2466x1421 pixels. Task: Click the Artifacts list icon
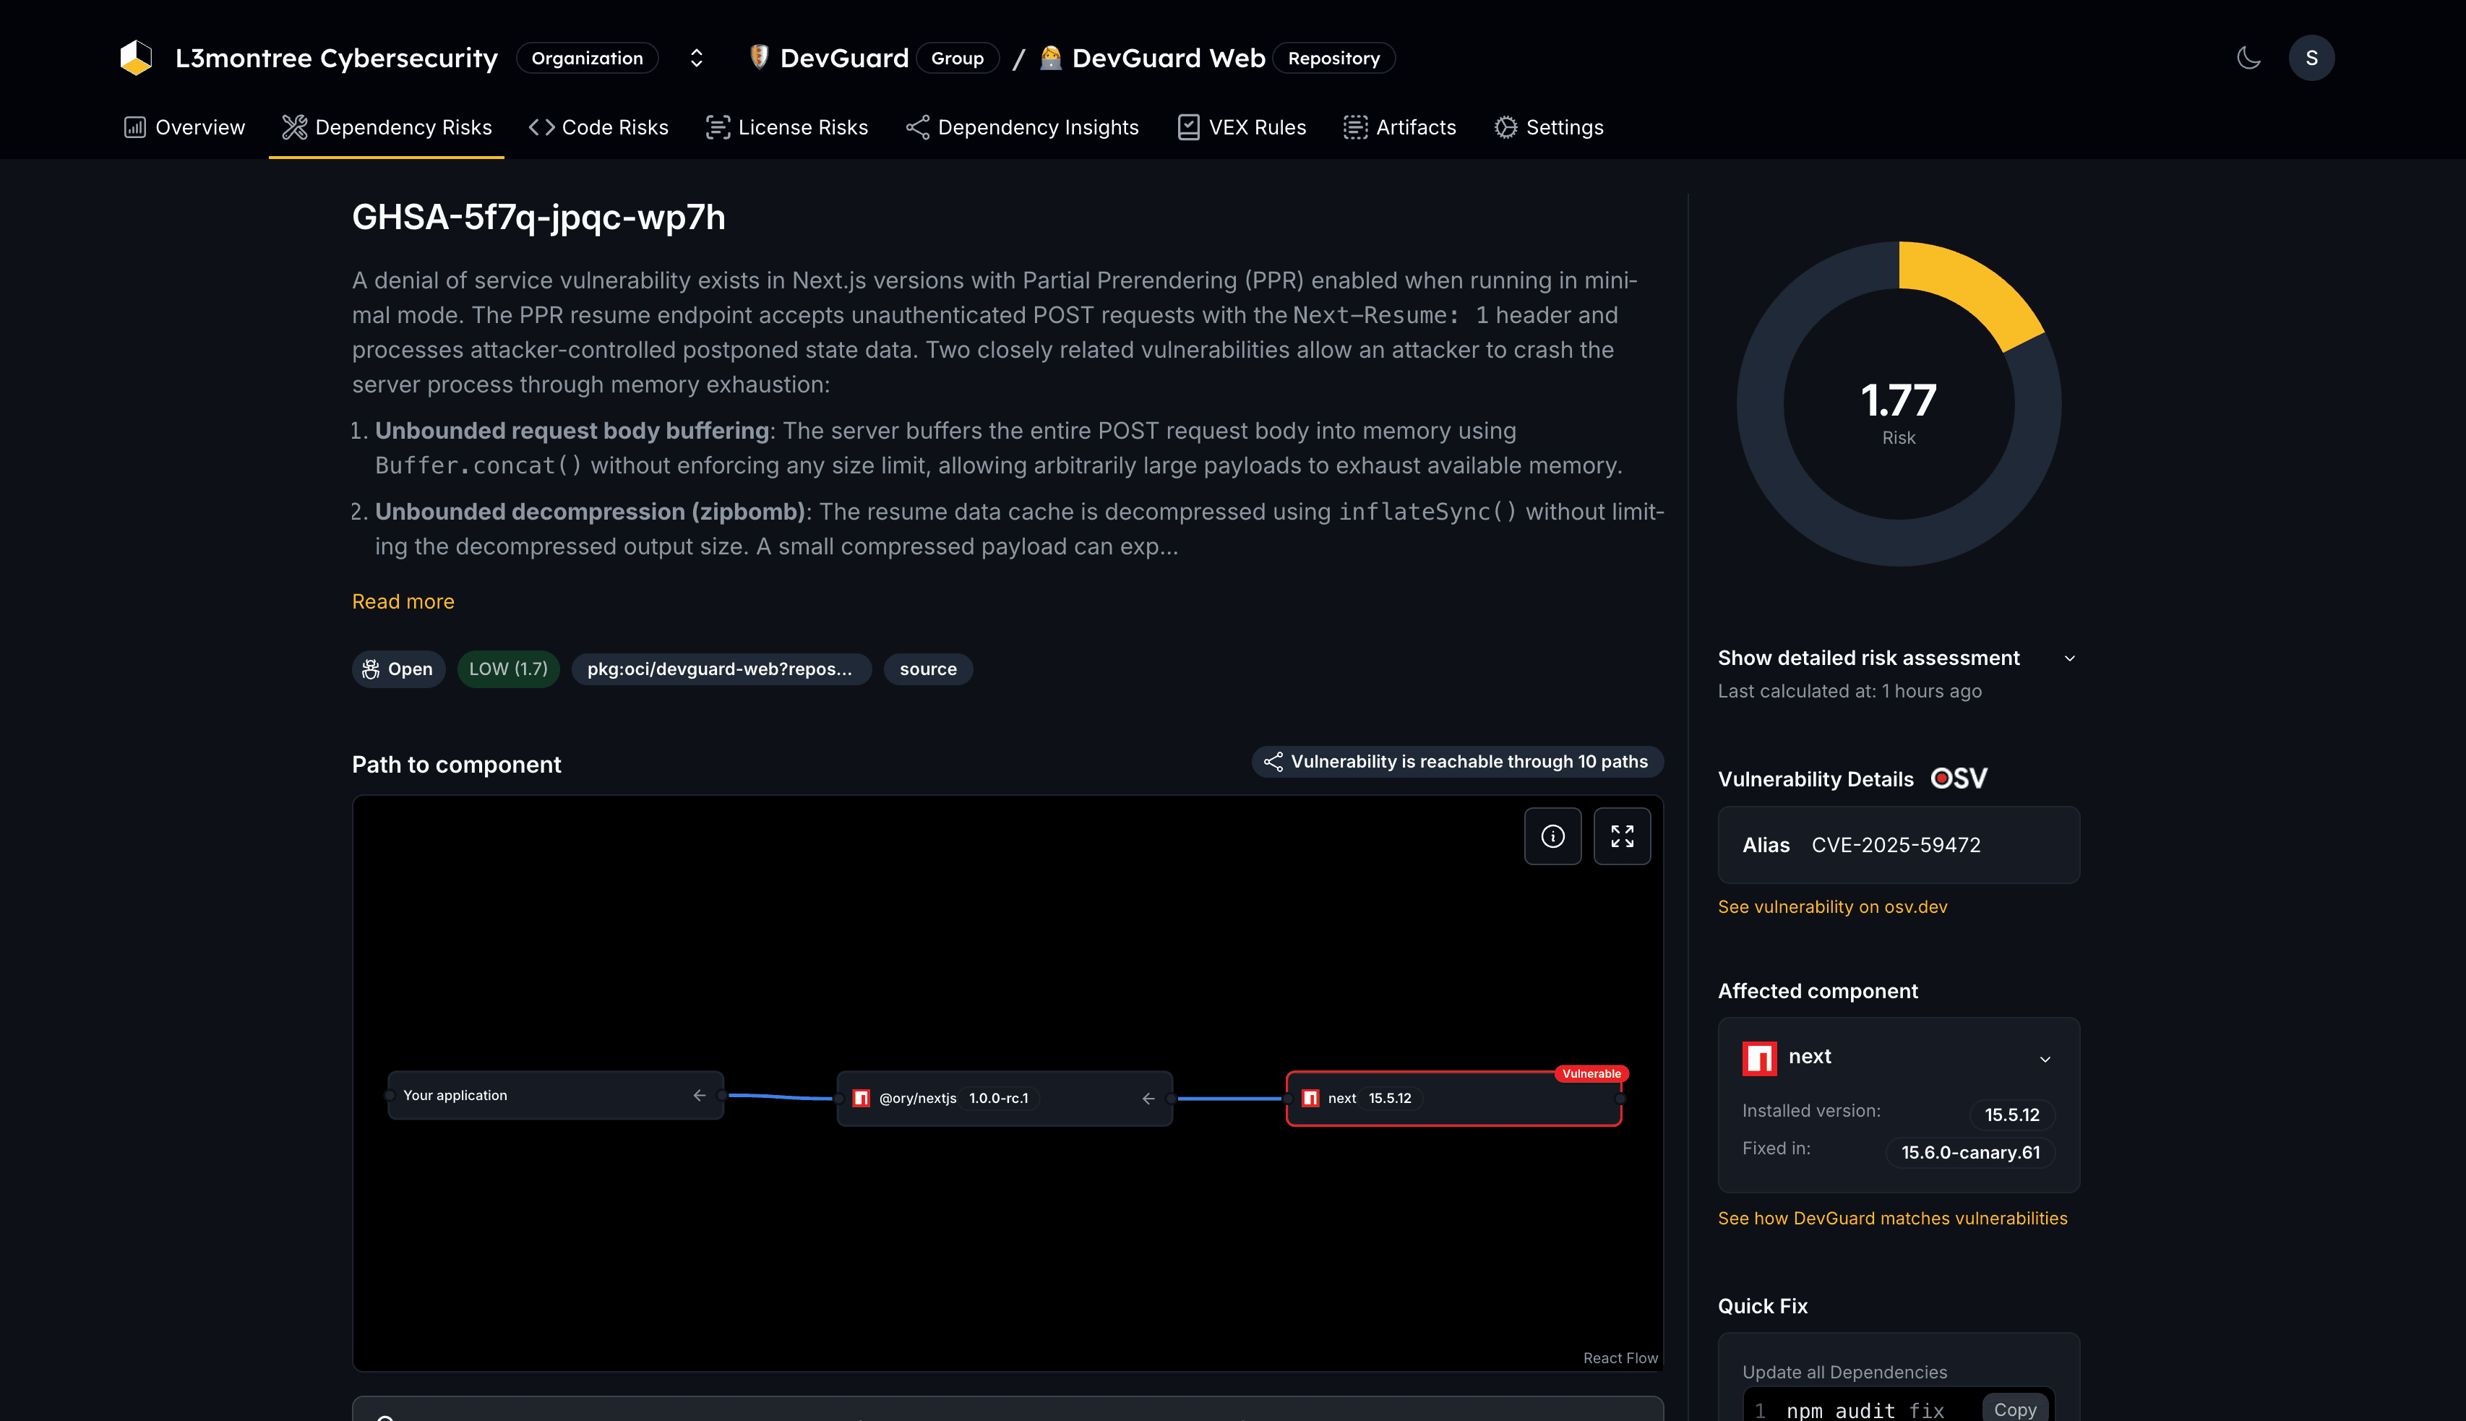click(x=1354, y=128)
